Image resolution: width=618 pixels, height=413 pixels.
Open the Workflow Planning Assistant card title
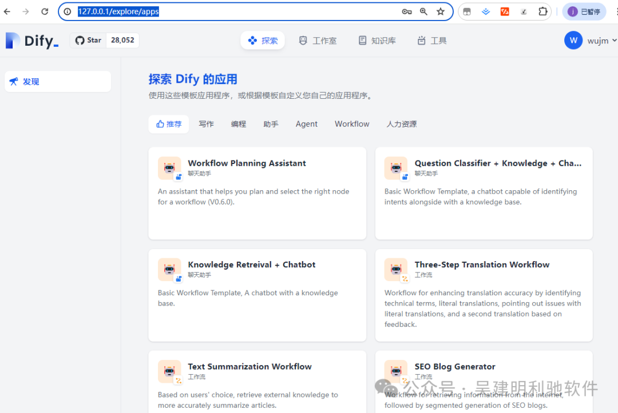tap(247, 163)
